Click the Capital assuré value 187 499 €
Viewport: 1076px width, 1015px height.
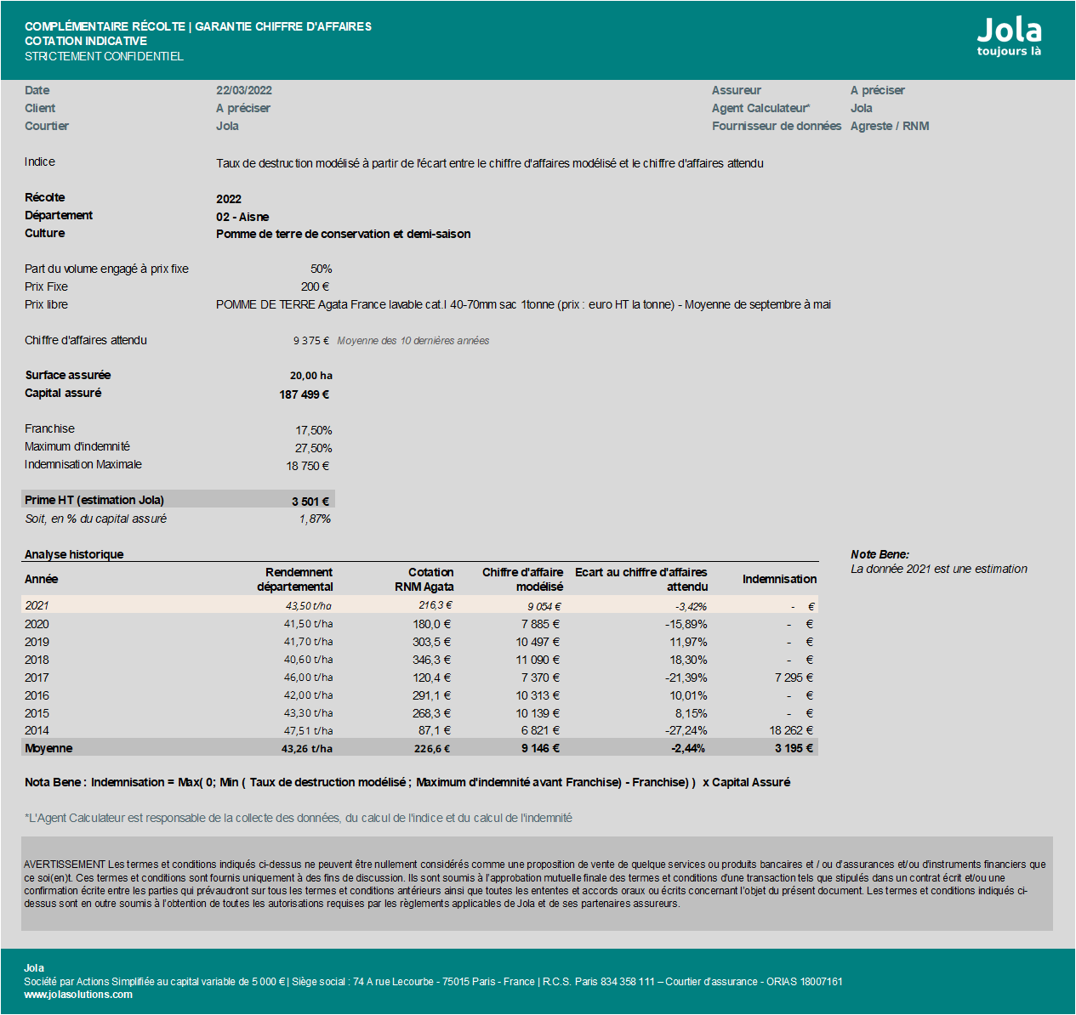click(305, 394)
